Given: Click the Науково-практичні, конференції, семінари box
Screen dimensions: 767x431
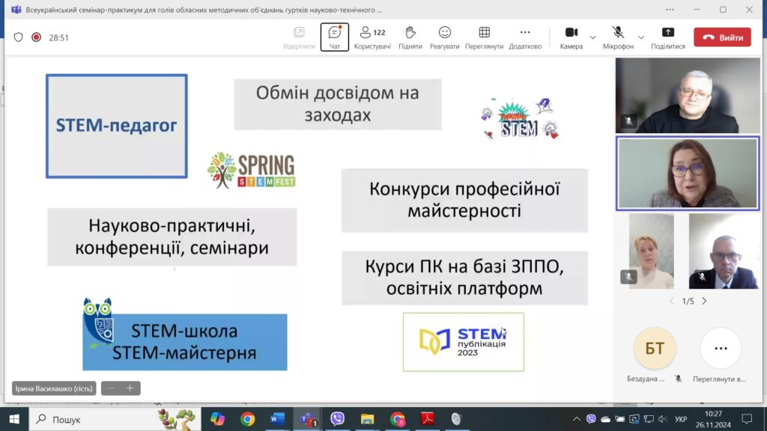Looking at the screenshot, I should pyautogui.click(x=172, y=237).
